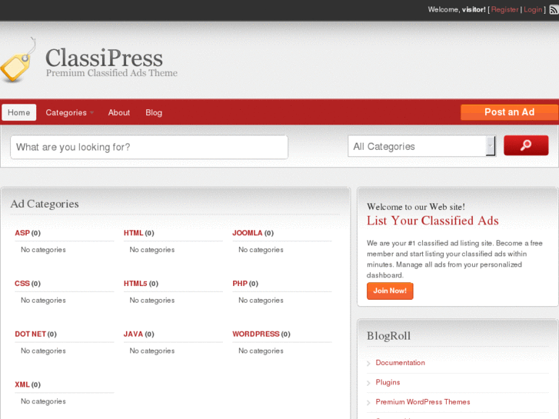
Task: Click the Post an Ad button
Action: click(x=509, y=112)
